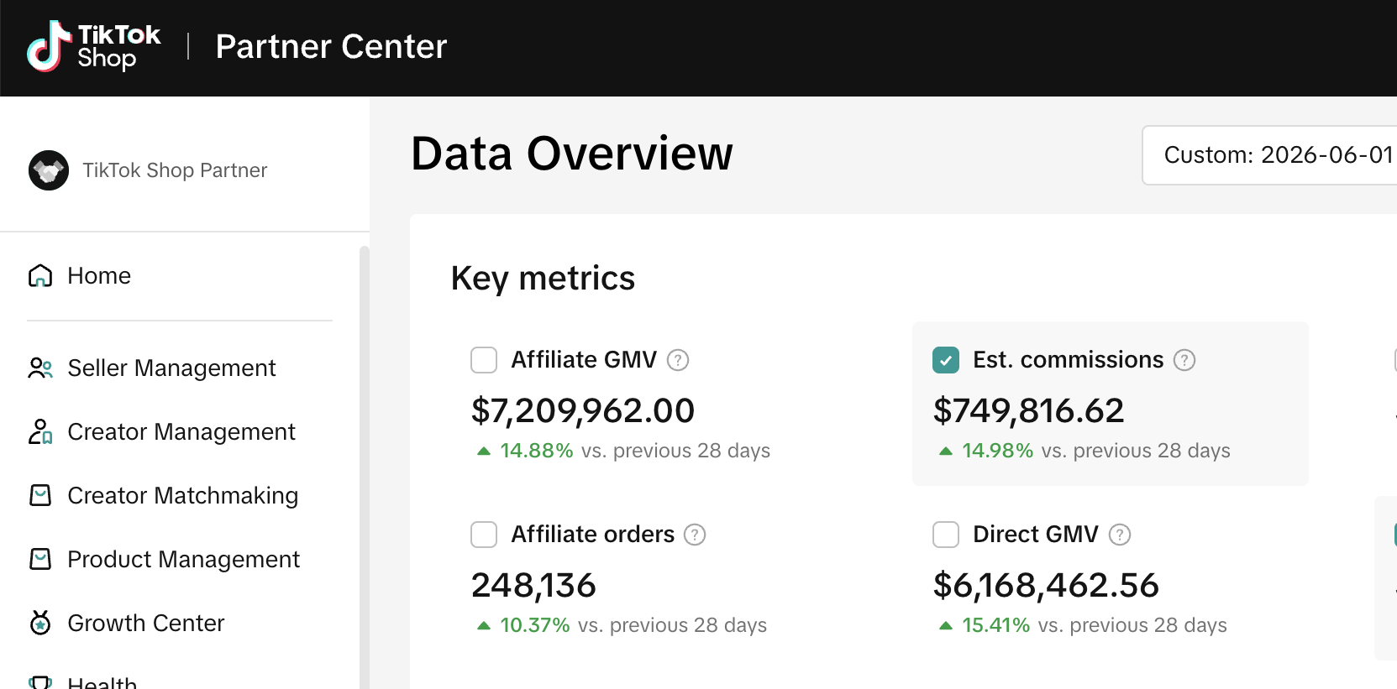
Task: Open help tooltip for Affiliate GMV
Action: [678, 360]
